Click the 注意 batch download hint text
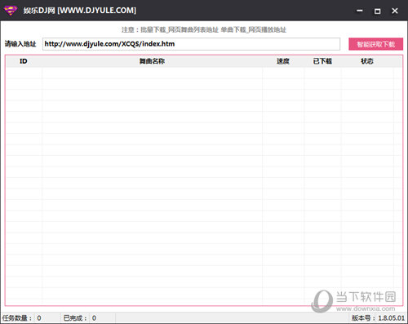Screen dimensions: 408x324 (x=204, y=29)
